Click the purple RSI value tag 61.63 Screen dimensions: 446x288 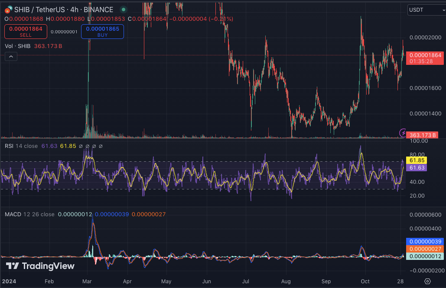(x=417, y=168)
